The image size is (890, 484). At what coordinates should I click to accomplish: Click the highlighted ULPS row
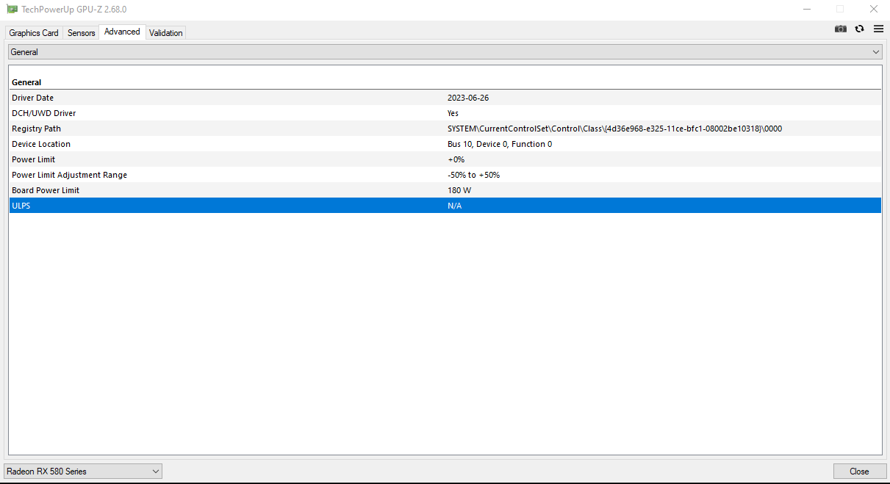click(x=445, y=206)
